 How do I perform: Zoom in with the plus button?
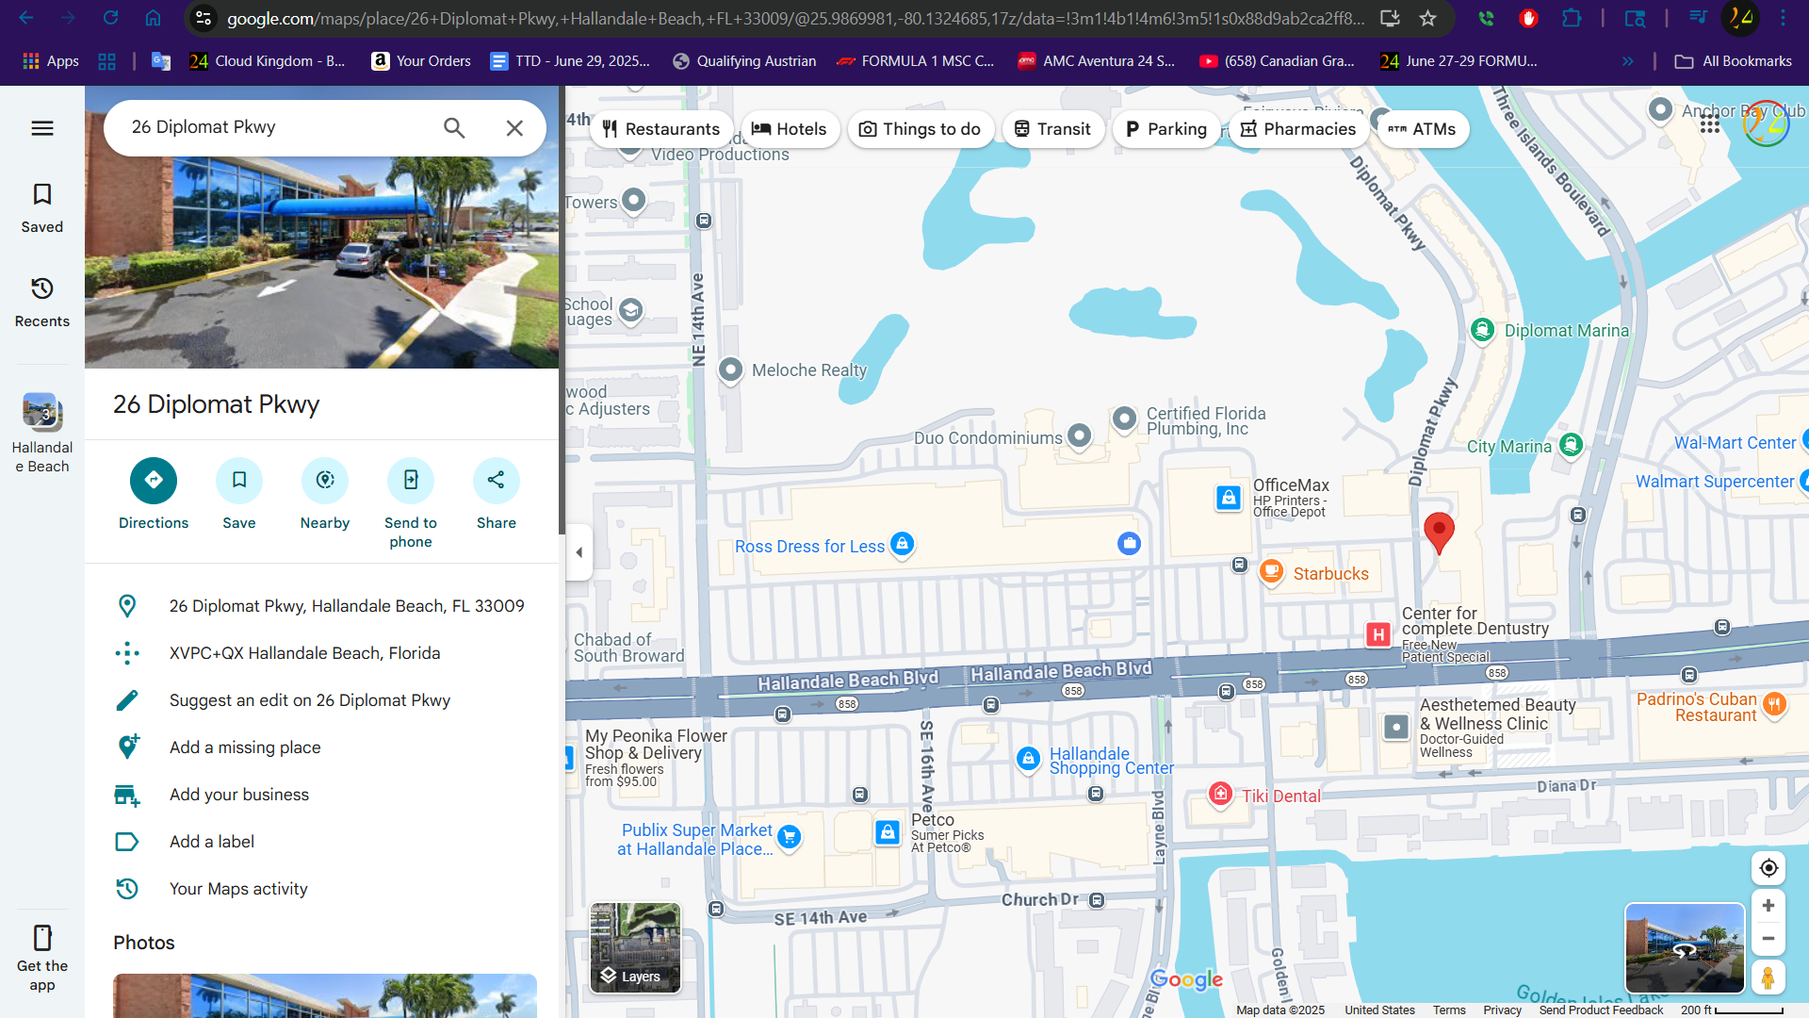[x=1768, y=906]
